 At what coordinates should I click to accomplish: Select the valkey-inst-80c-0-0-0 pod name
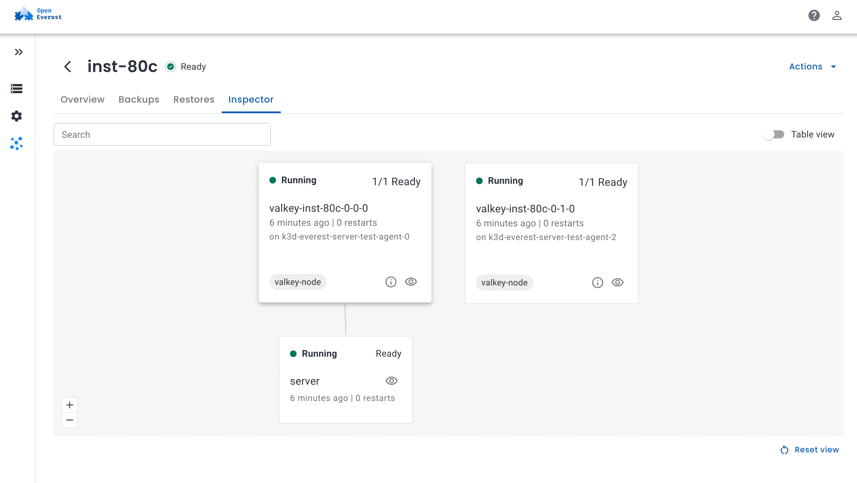click(x=319, y=208)
